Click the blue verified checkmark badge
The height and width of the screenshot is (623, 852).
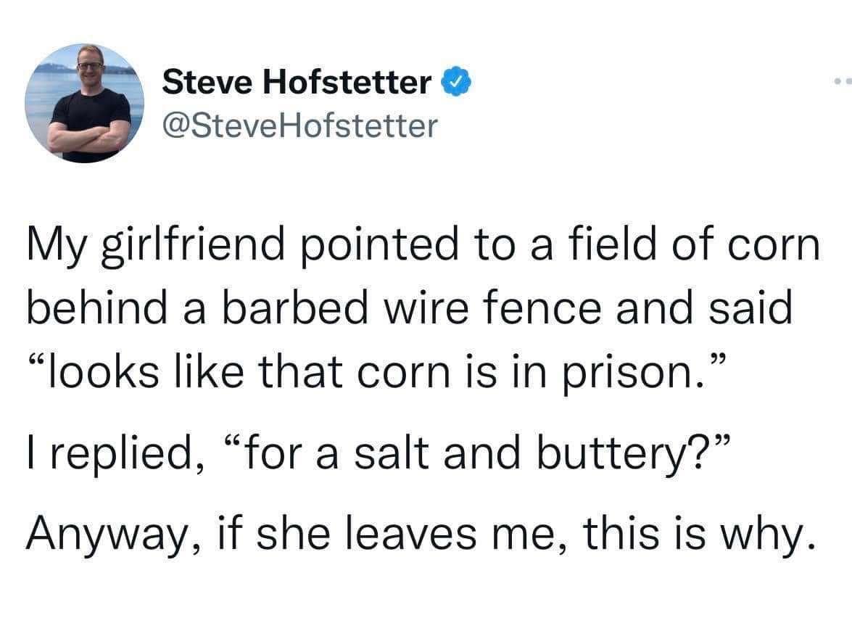[x=457, y=82]
